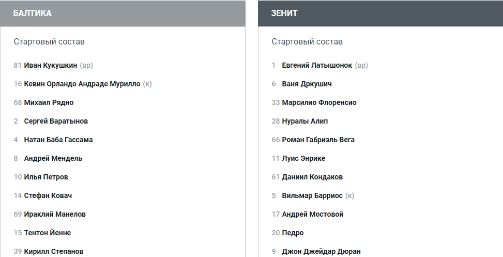The width and height of the screenshot is (503, 257).
Task: Open Ivan Kukushkin's player page
Action: [x=51, y=65]
